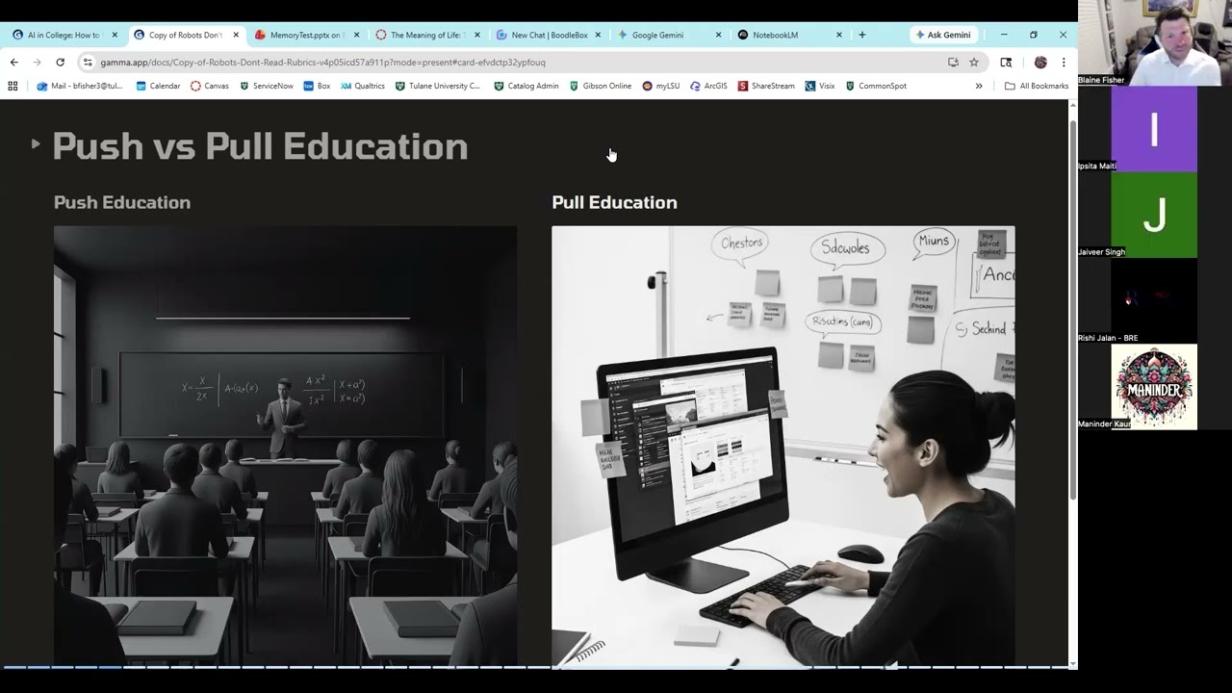The width and height of the screenshot is (1232, 693).
Task: Open the apps grid in bookmarks bar
Action: 13,86
